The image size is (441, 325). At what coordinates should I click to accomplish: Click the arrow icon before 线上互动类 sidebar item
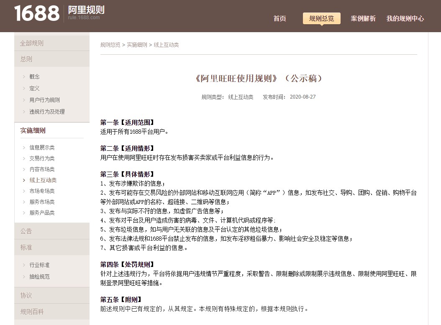click(24, 180)
